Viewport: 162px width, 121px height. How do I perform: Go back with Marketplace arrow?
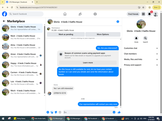pos(4,21)
